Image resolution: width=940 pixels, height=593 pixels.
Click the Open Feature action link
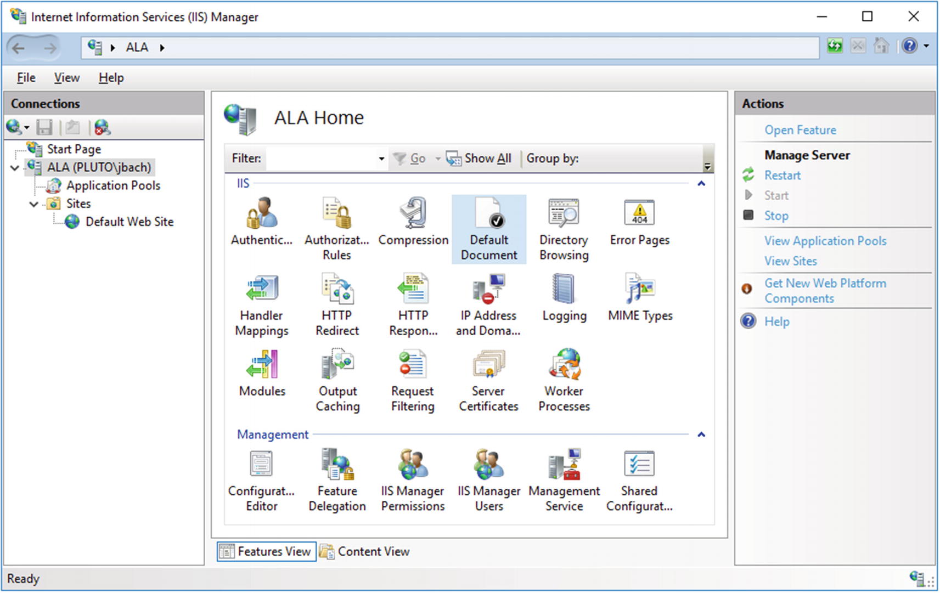(800, 131)
